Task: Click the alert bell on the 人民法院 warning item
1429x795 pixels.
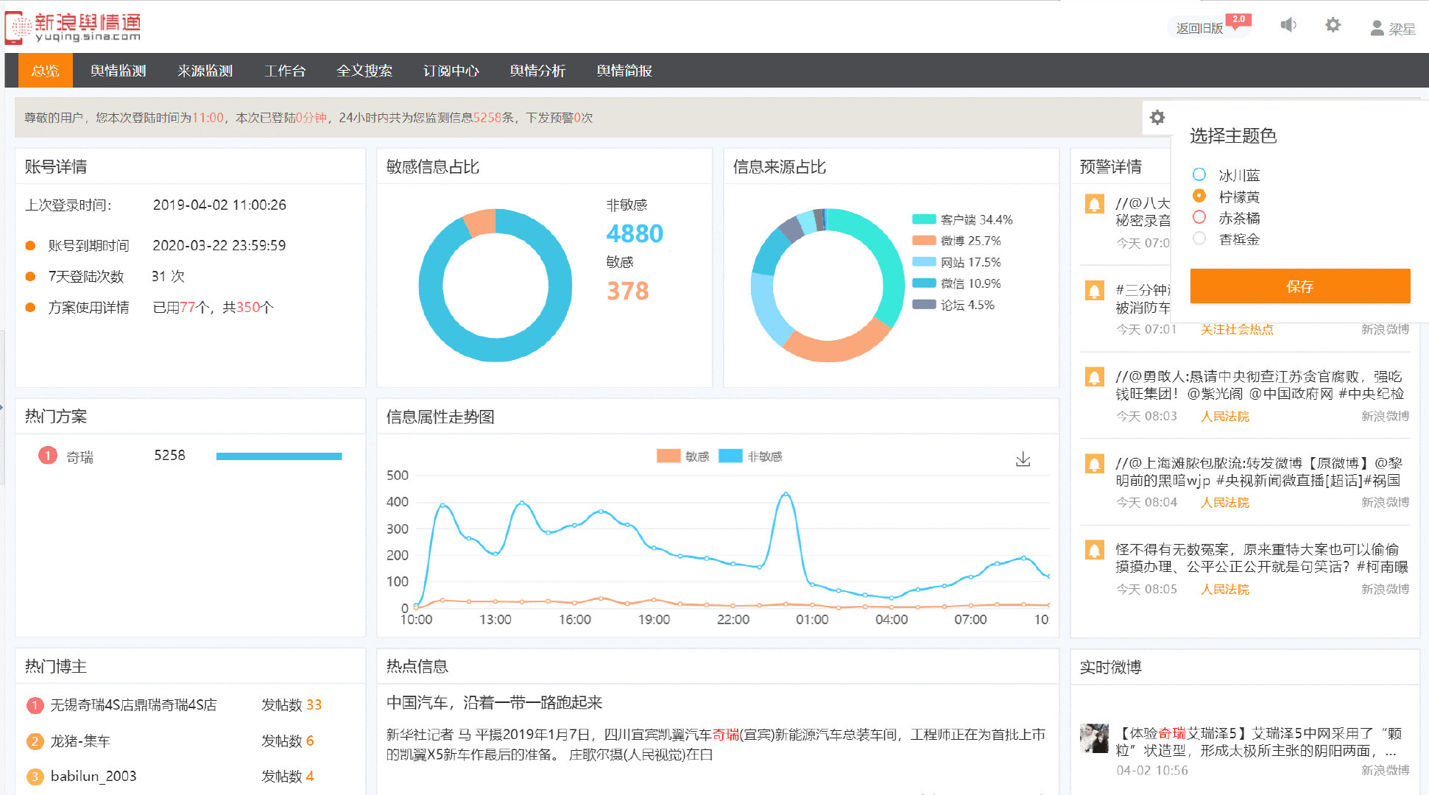Action: click(1094, 376)
